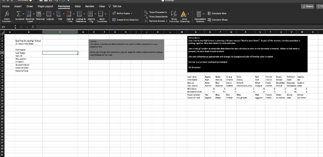Click the select-all corner of the grid
This screenshot has height=157, width=323.
click(2, 32)
